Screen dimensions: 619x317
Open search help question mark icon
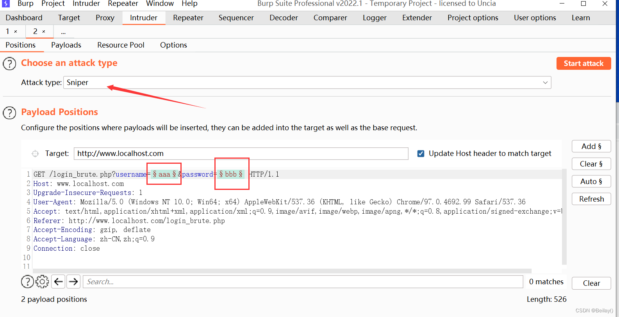(27, 282)
